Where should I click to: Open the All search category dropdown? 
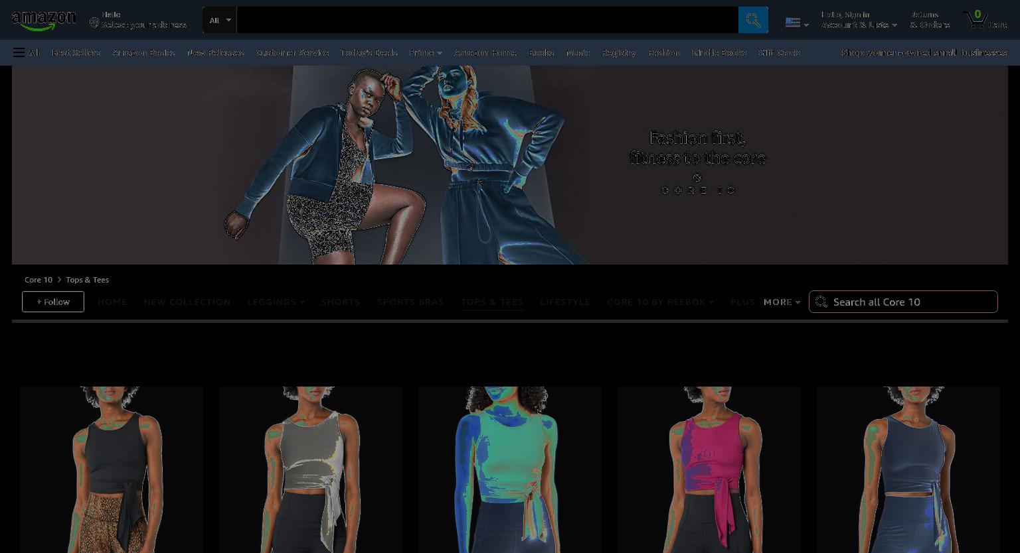point(220,20)
